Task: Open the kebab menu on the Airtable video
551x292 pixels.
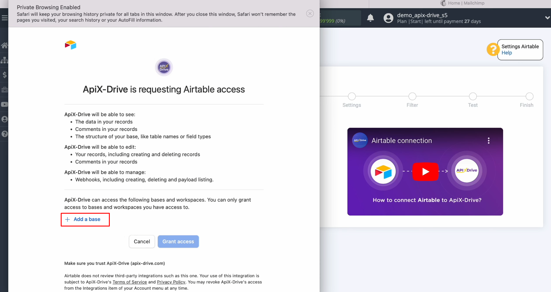Action: pos(489,140)
